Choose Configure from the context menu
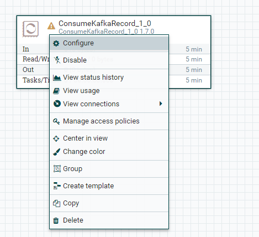 tap(109, 43)
